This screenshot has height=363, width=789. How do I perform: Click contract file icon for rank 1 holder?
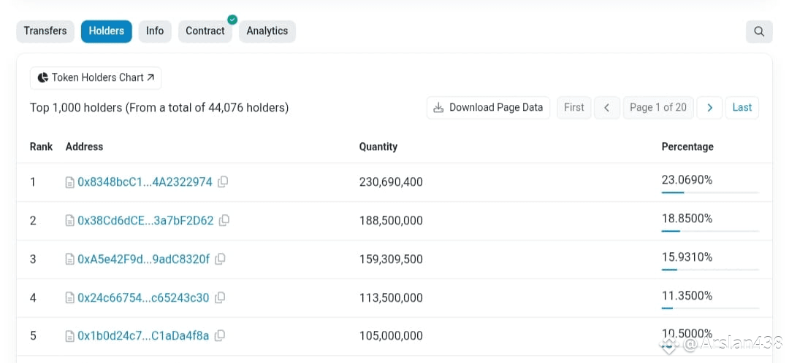pyautogui.click(x=70, y=182)
